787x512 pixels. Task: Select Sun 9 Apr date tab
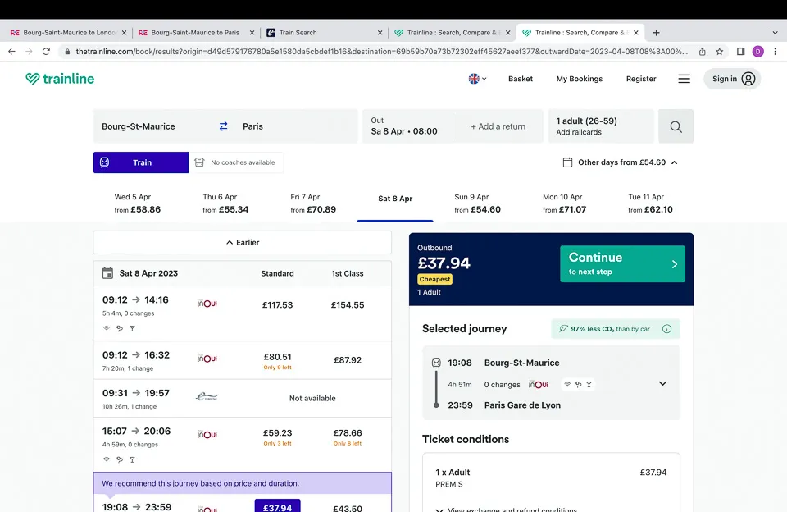point(477,203)
